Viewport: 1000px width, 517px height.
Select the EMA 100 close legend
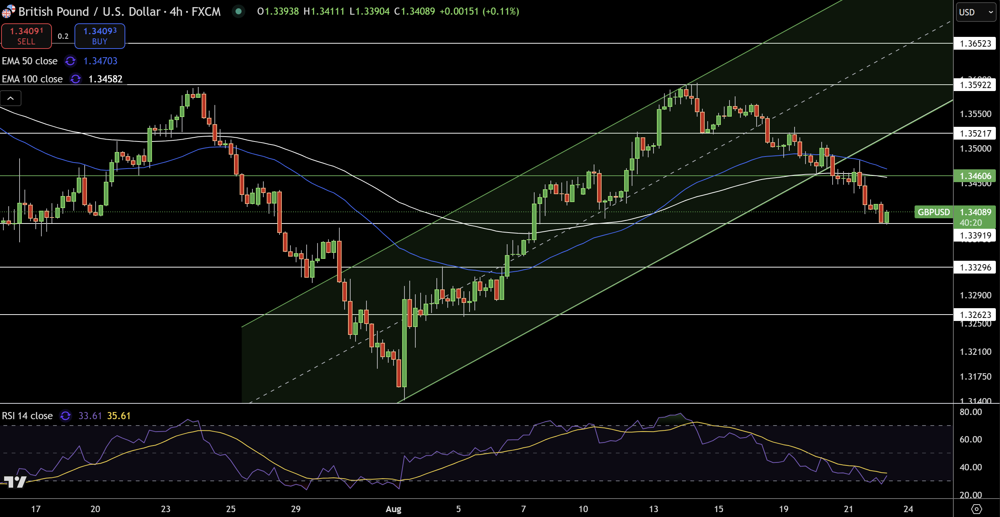pos(32,79)
